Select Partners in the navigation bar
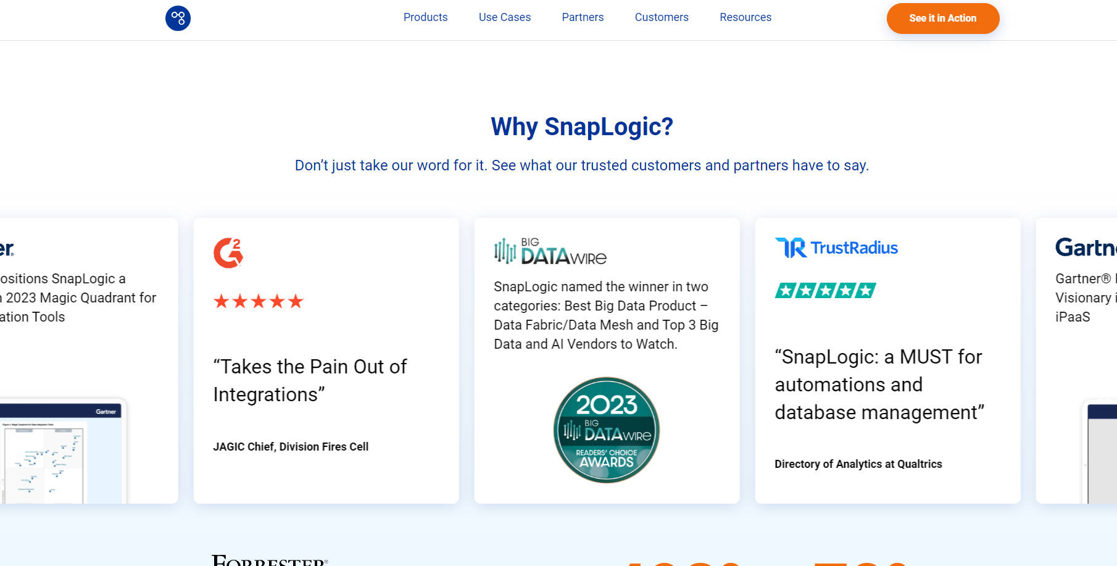 (582, 17)
